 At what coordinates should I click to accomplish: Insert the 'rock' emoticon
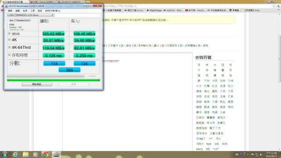coord(224,144)
